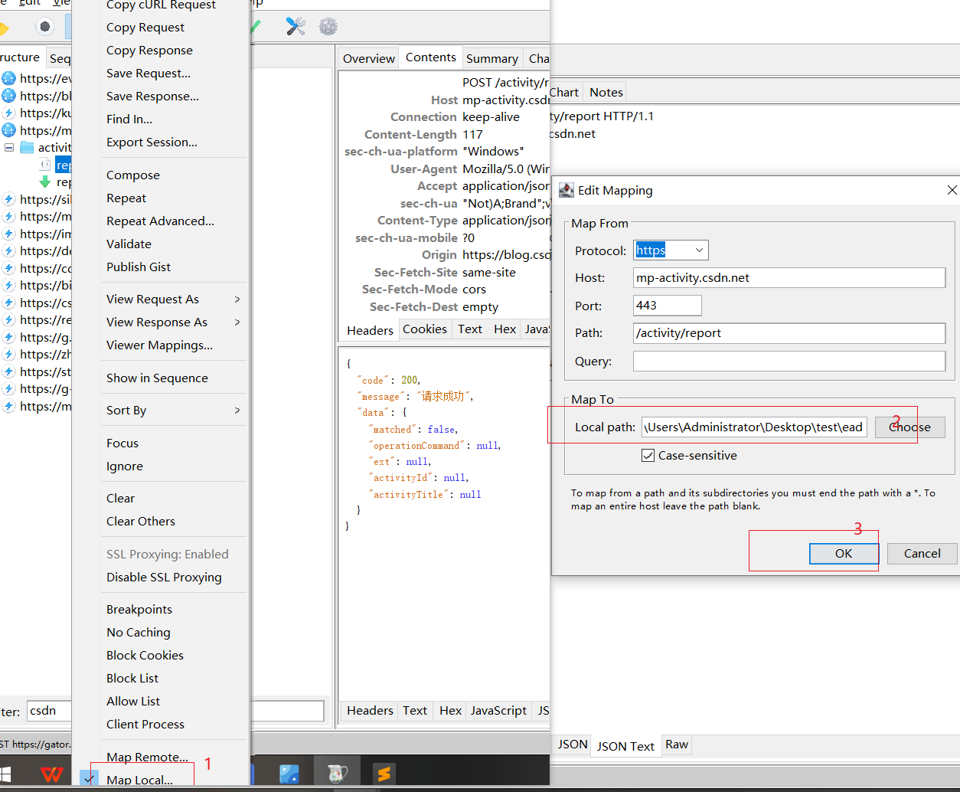Screen dimensions: 960x792
Task: Click the Charles pitcher icon in the taskbar
Action: (x=337, y=774)
